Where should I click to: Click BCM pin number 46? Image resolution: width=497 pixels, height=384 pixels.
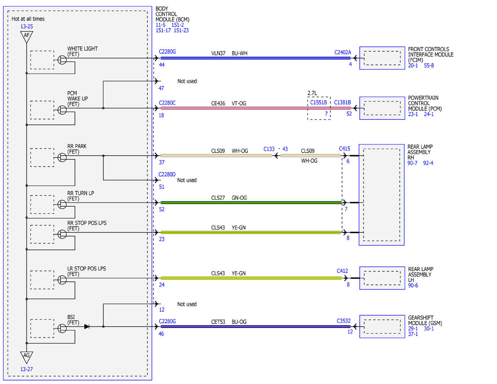[162, 333]
